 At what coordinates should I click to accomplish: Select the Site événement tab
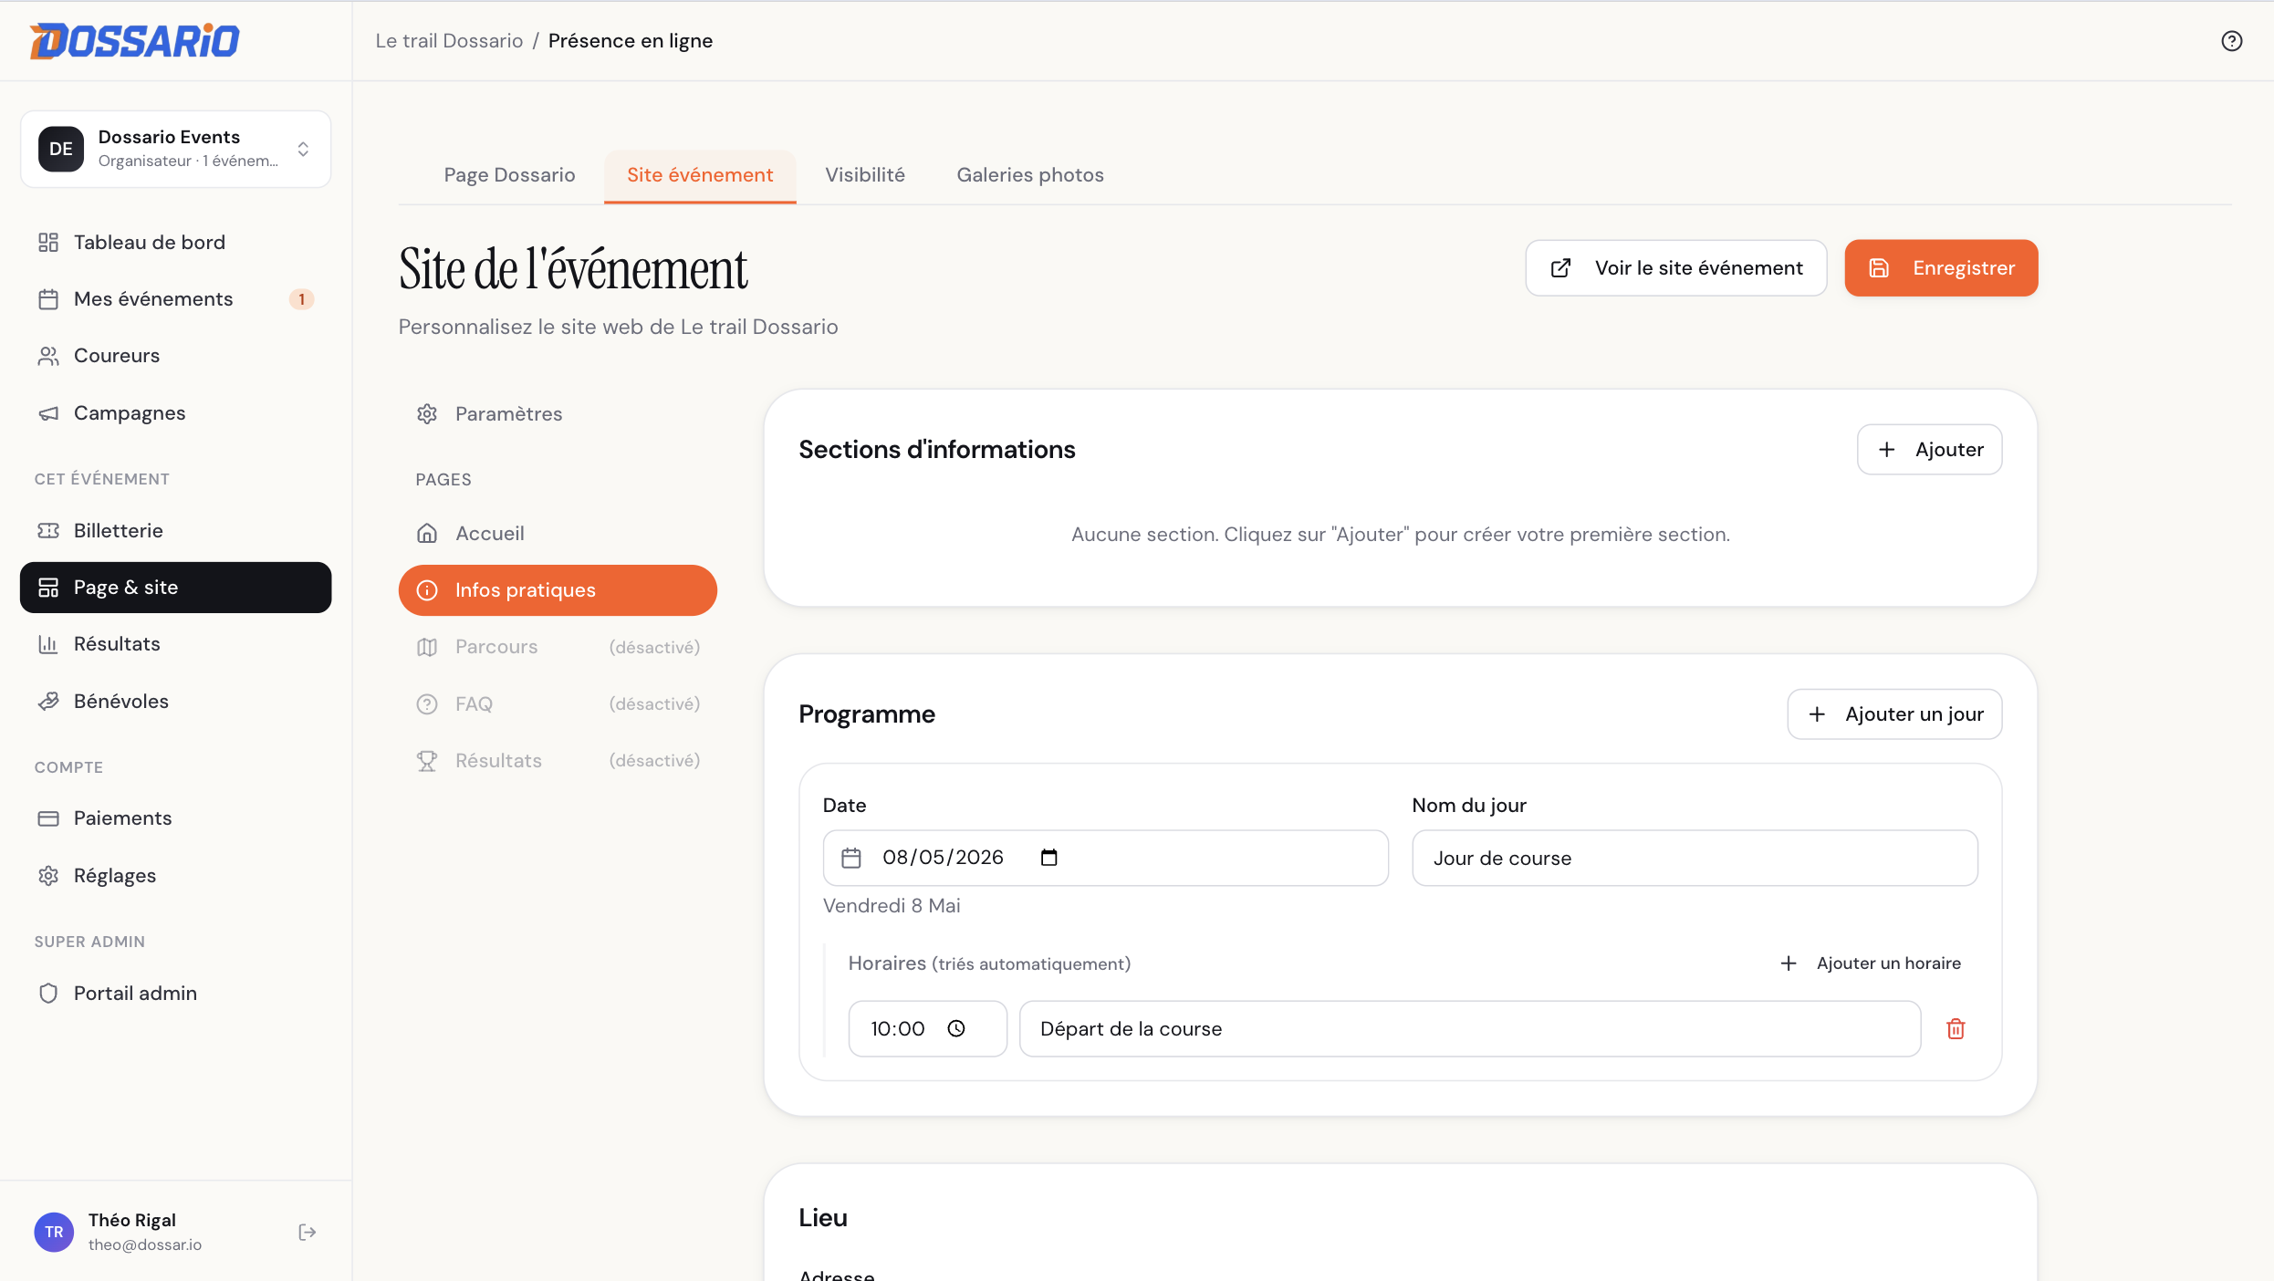pyautogui.click(x=700, y=175)
